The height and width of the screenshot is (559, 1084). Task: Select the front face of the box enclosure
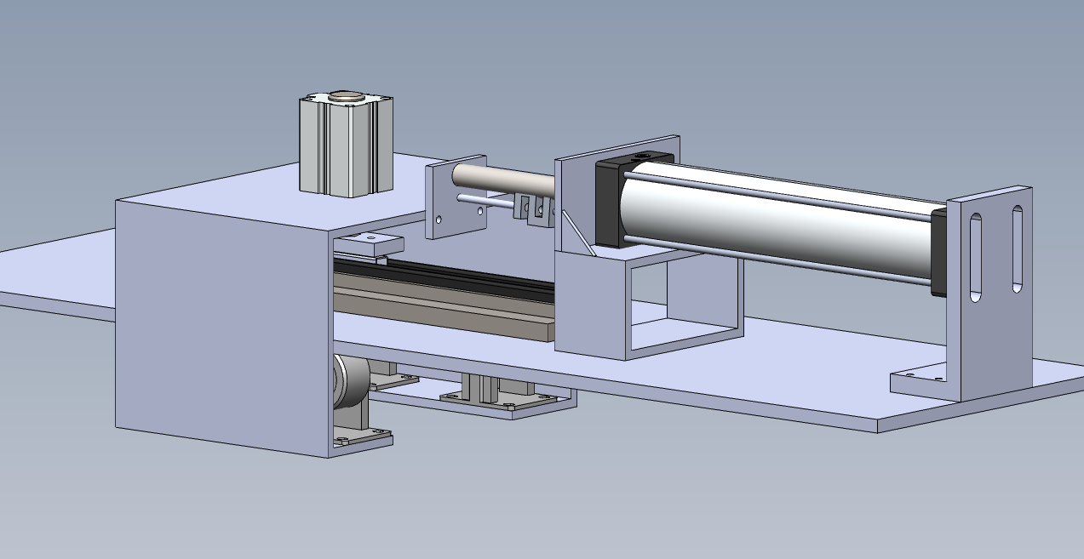[x=221, y=323]
